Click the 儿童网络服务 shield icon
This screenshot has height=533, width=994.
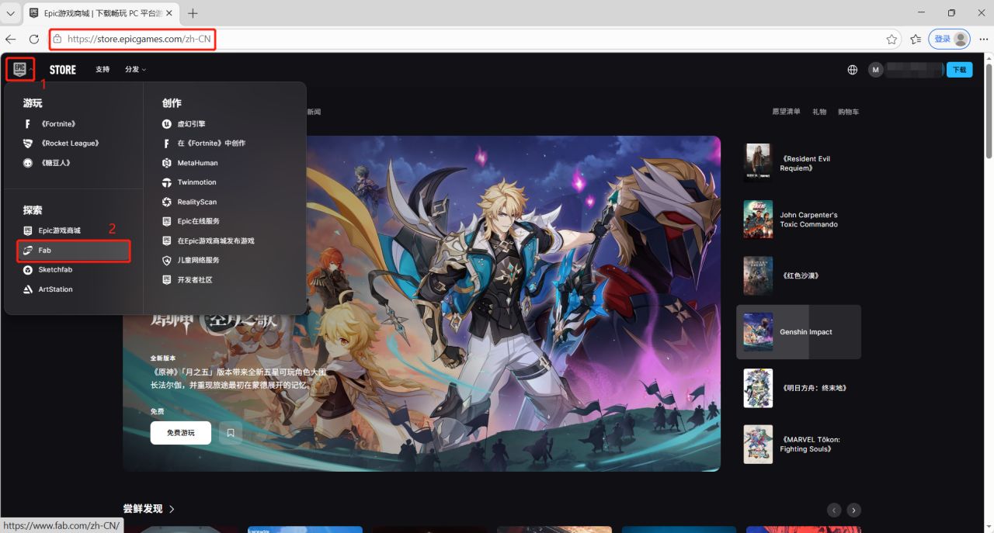click(167, 260)
